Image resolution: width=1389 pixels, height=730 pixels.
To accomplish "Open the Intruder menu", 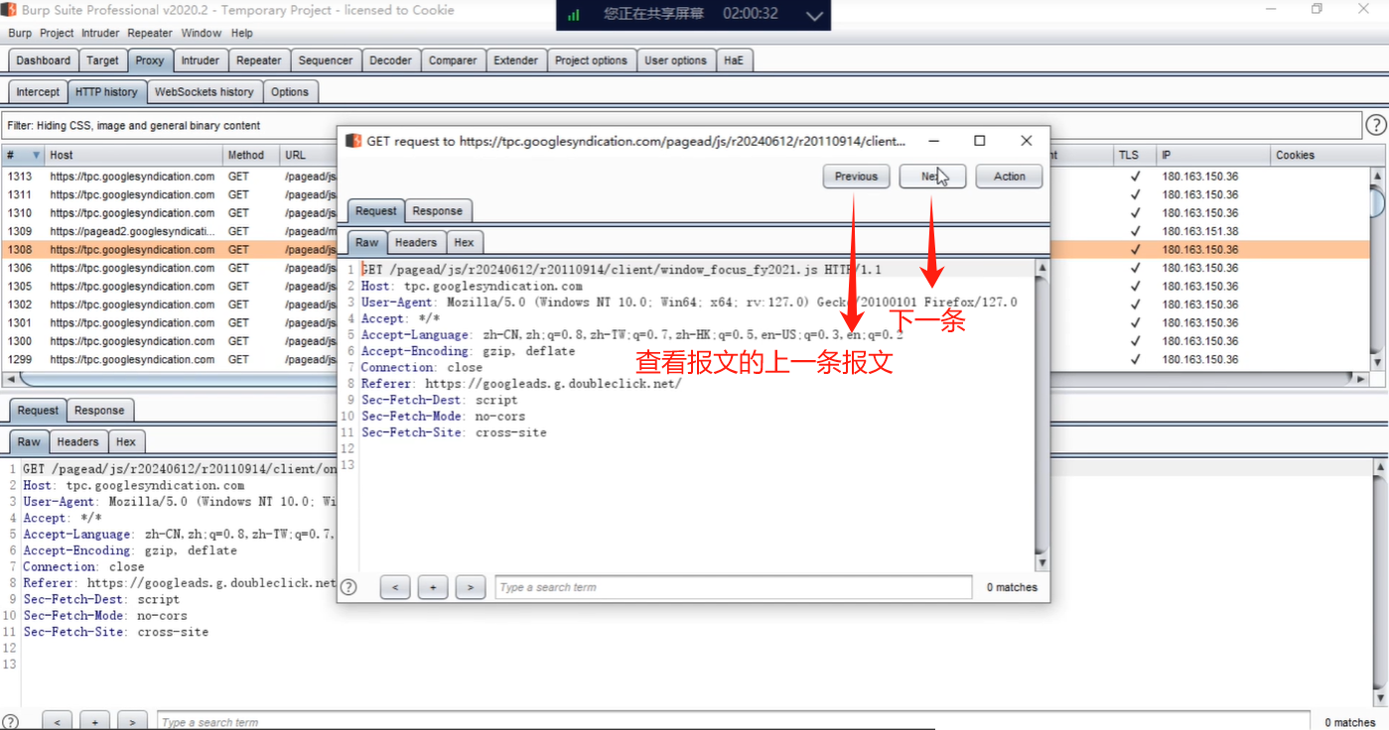I will [100, 33].
